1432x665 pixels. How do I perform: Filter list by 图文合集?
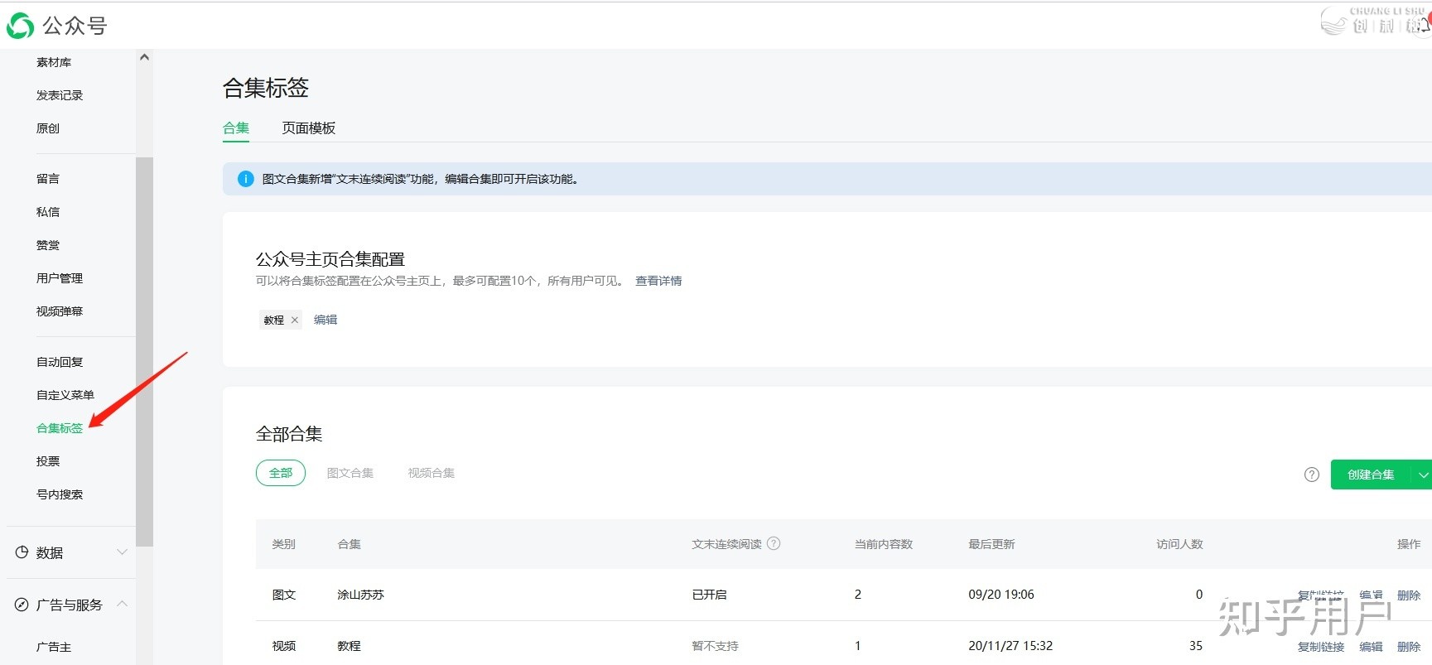click(x=350, y=473)
